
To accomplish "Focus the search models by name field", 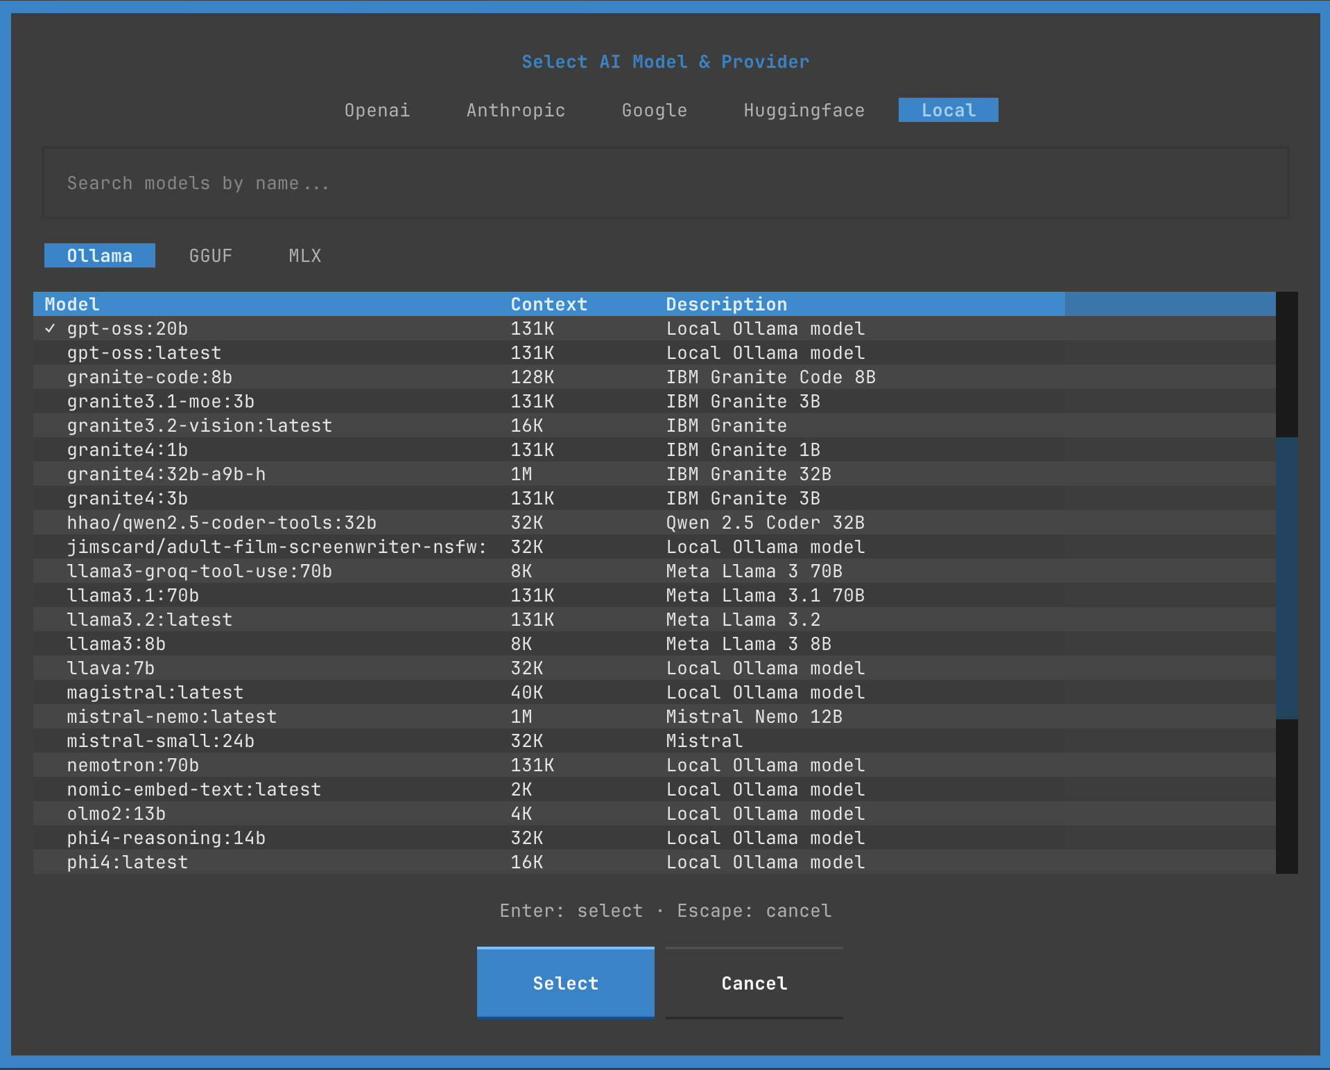I will (664, 183).
